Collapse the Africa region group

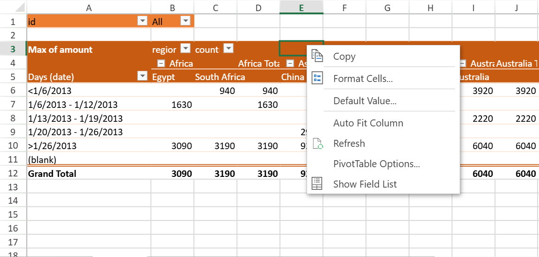(x=161, y=63)
